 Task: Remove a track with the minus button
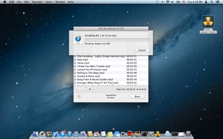79,89
